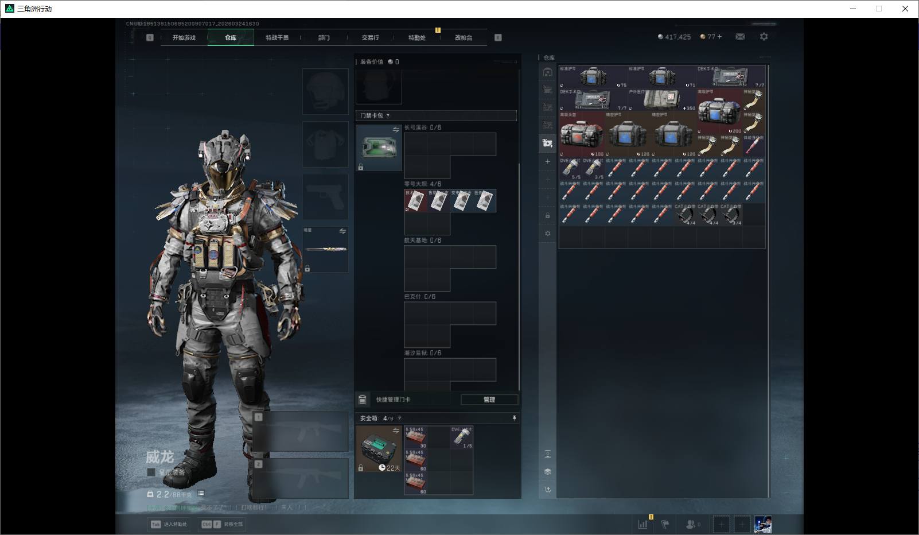Click the warehouse sidebar gear icon

point(547,234)
